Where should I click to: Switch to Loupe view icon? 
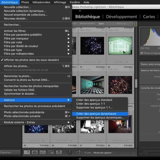click(35, 152)
